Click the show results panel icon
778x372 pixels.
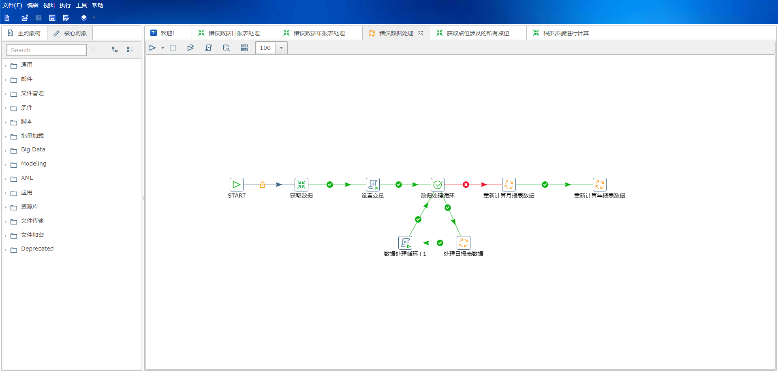pos(244,48)
